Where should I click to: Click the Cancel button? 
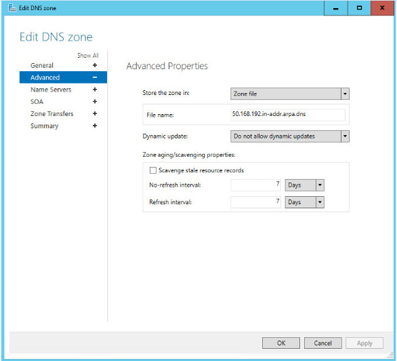pyautogui.click(x=322, y=343)
